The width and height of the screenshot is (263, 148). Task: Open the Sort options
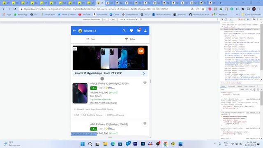(x=91, y=39)
